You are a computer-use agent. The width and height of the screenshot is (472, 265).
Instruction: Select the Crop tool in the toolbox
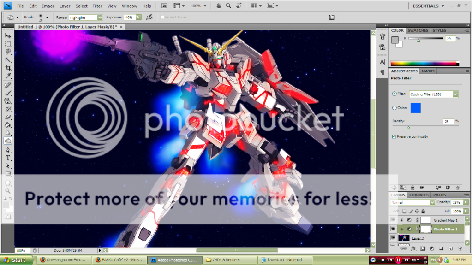tap(8, 68)
